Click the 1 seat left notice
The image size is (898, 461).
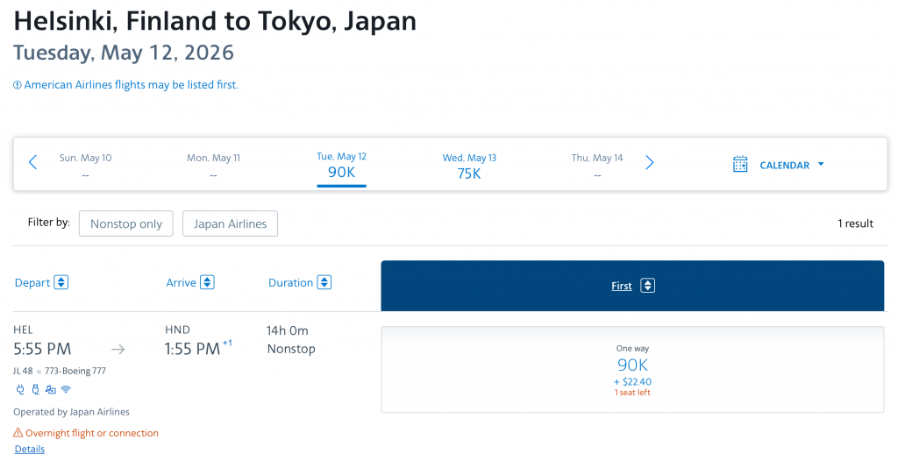click(x=633, y=393)
